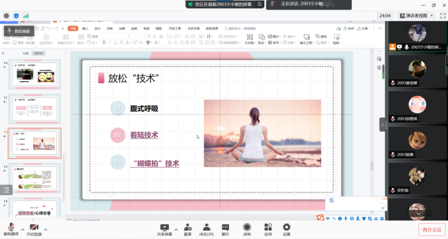The image size is (448, 239).
Task: Unmute microphone with 解除静音 icon
Action: [11, 227]
